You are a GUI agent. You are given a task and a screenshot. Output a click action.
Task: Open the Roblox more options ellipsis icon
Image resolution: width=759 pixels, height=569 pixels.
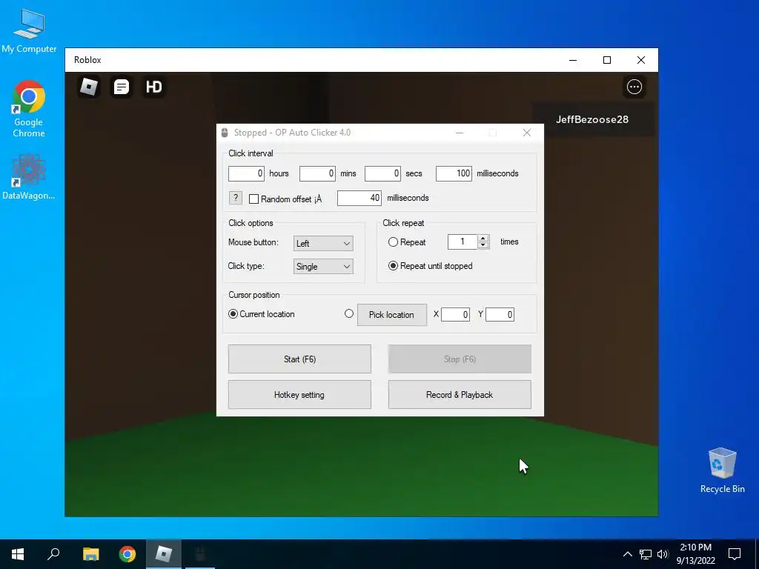tap(634, 87)
